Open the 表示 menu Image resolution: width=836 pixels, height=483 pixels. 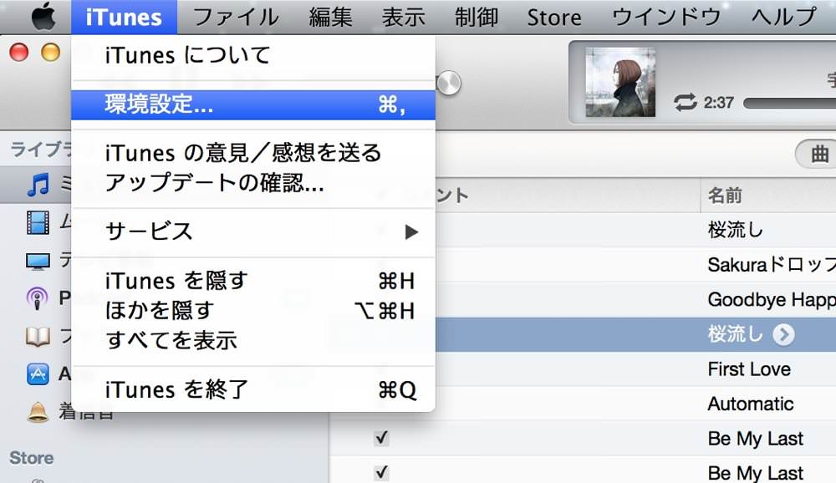404,17
